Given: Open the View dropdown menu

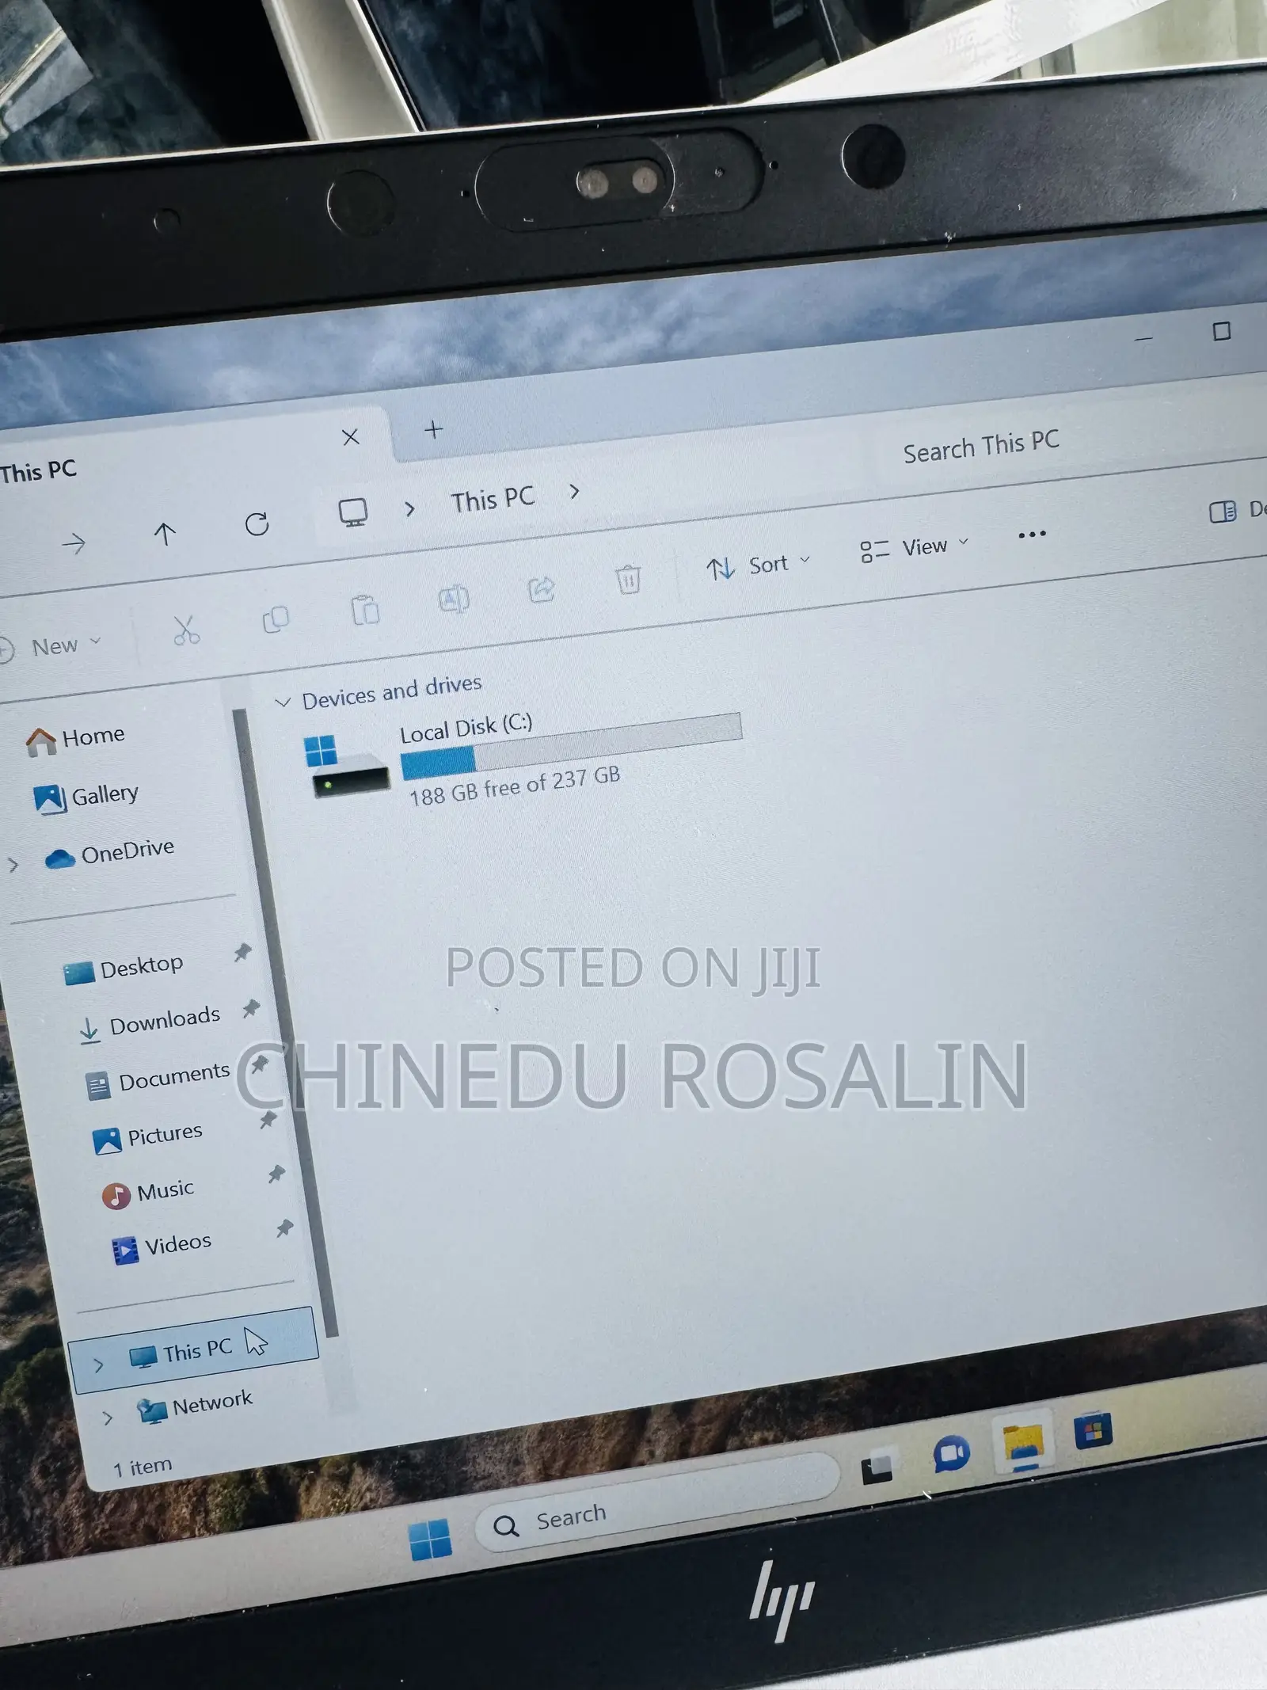Looking at the screenshot, I should click(x=914, y=547).
